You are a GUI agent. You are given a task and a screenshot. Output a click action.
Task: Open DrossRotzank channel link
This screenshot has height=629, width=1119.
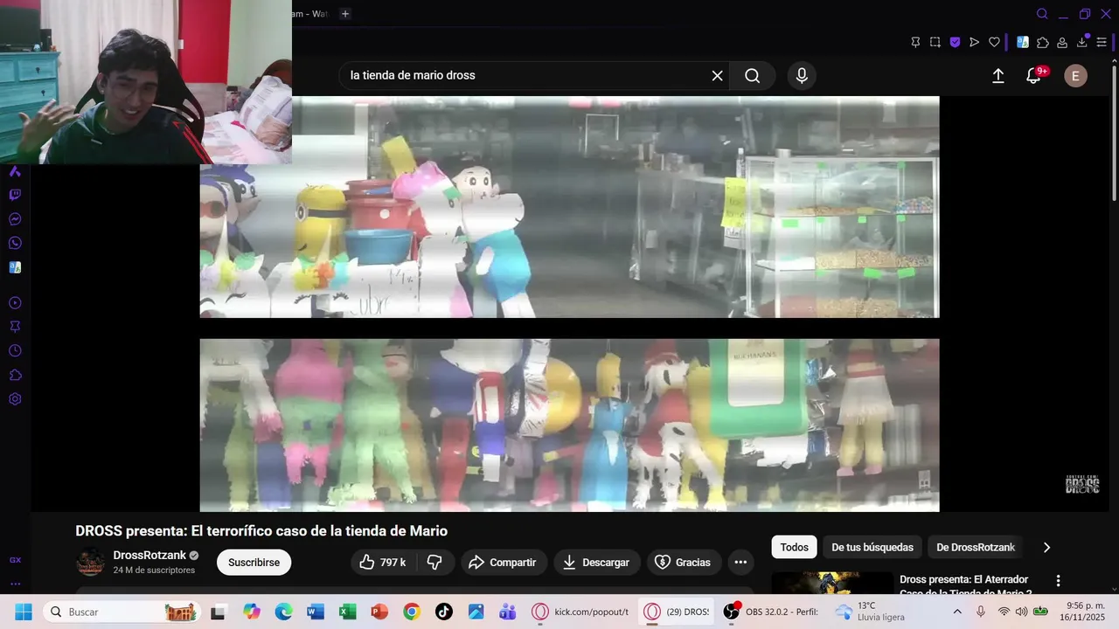[149, 556]
